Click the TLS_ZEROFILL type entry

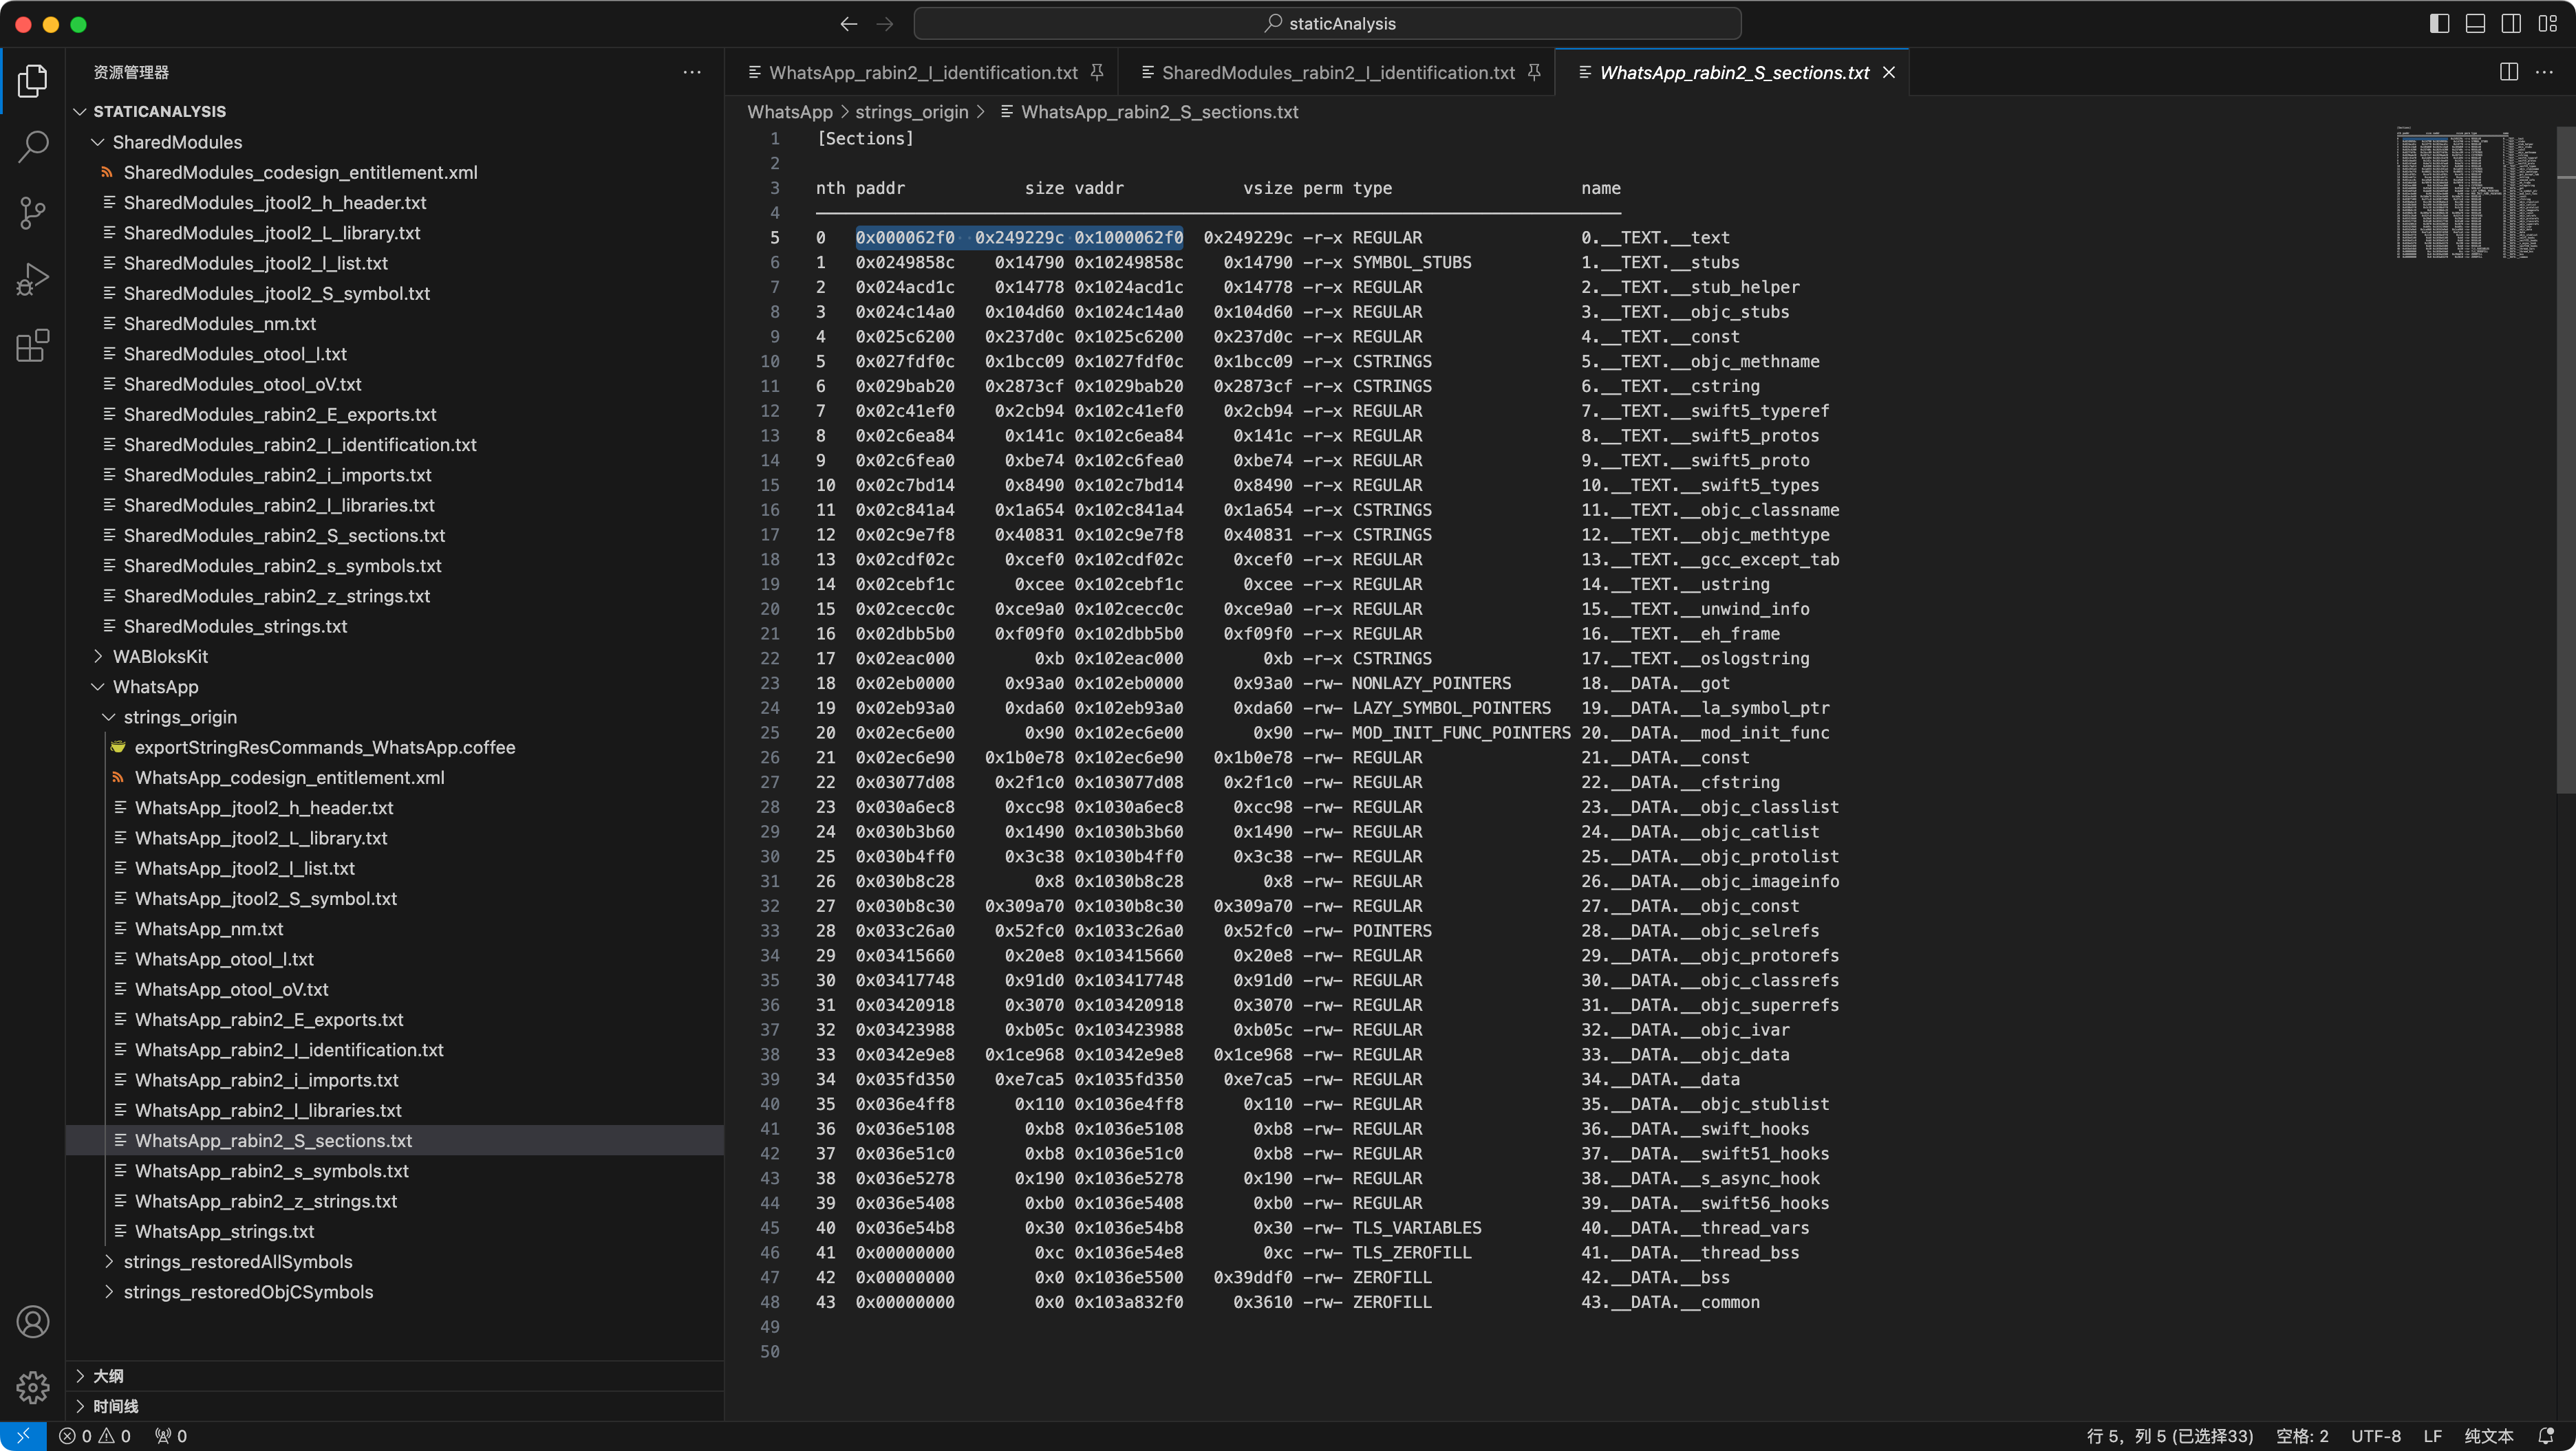point(1411,1252)
